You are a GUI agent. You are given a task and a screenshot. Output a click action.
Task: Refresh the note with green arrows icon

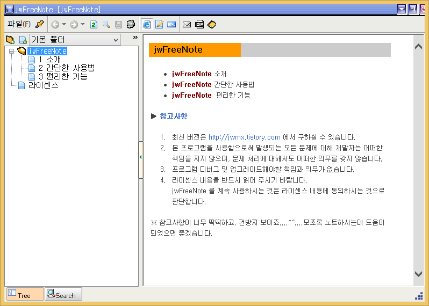94,25
